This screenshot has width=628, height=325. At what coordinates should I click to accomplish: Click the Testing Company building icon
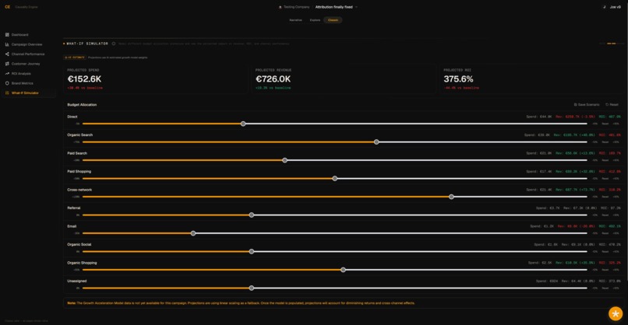280,7
